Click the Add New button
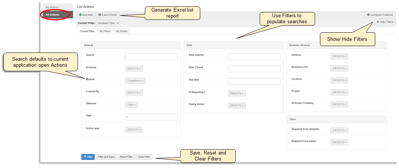 click(86, 15)
